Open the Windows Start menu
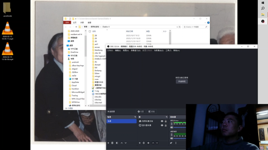 [x=263, y=3]
